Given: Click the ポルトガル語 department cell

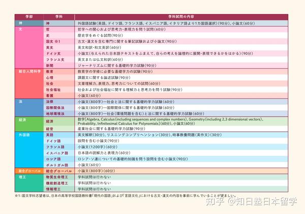Looking at the screenshot, I should point(56,165).
